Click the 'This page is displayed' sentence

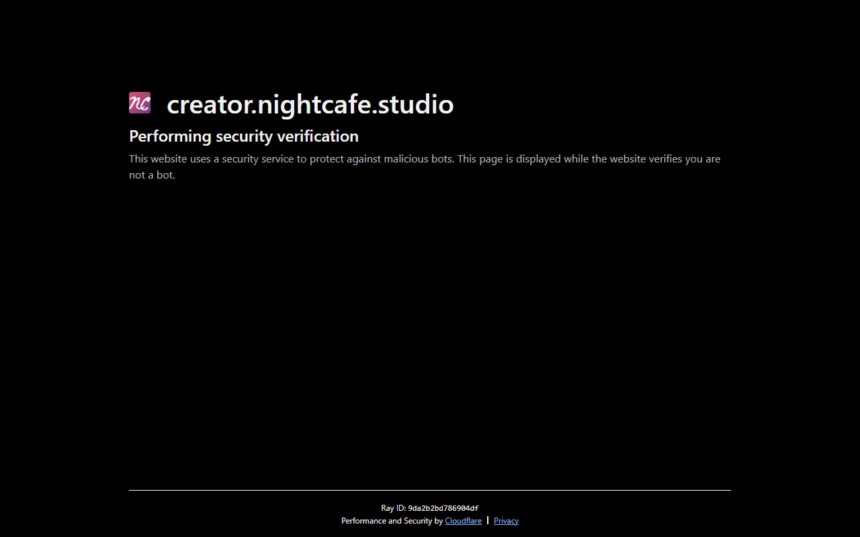[x=509, y=159]
